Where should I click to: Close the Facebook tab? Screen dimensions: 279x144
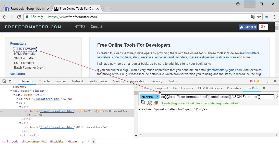[x=48, y=9]
